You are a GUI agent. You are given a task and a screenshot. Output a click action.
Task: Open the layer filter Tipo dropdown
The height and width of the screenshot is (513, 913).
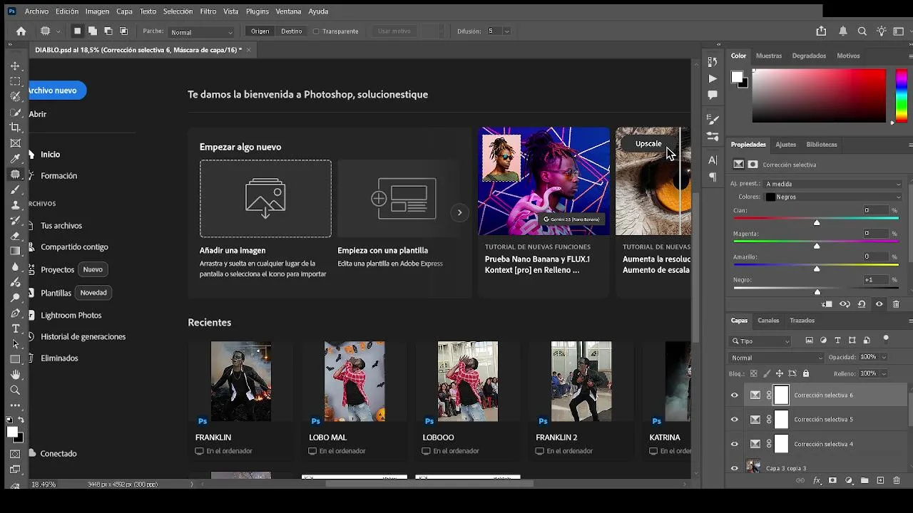pos(761,341)
